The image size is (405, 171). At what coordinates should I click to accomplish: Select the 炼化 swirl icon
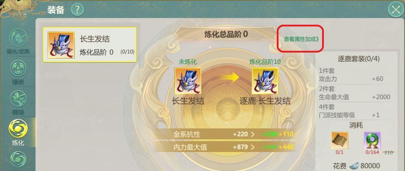click(x=18, y=129)
